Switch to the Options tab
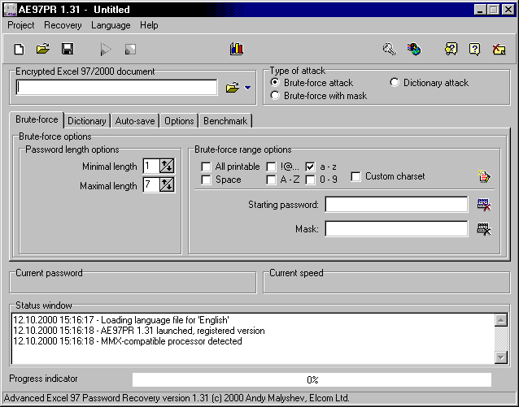 (x=179, y=121)
